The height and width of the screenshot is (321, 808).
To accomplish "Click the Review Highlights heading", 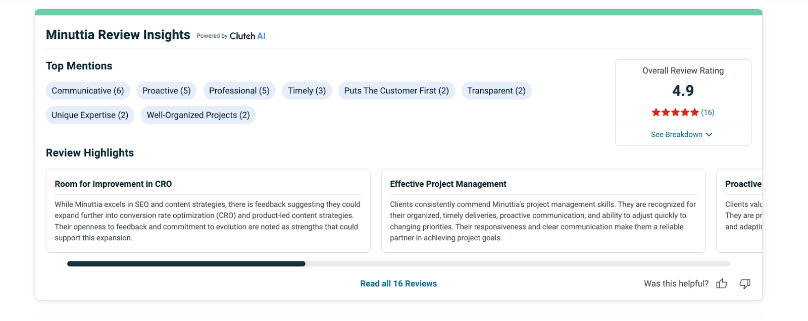I will click(90, 153).
